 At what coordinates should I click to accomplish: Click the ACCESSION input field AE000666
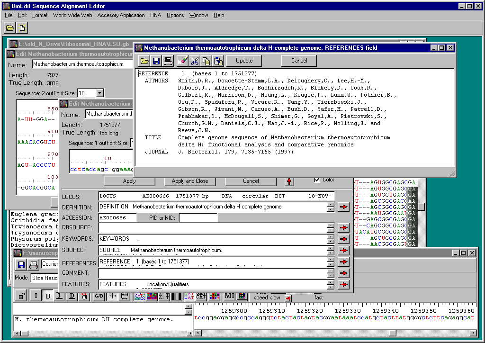pos(117,218)
